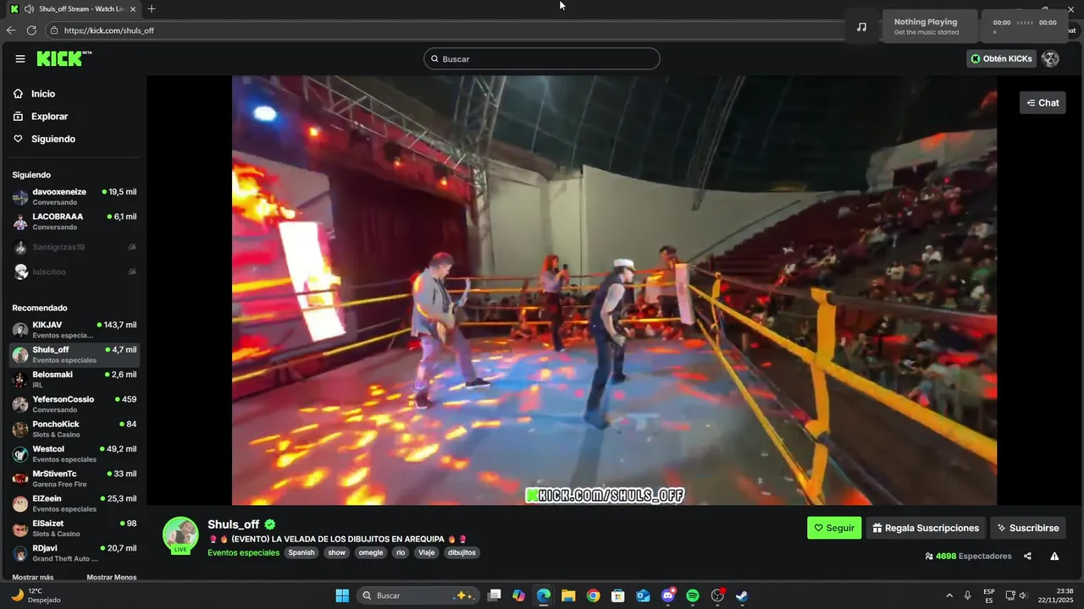Select the Spanish tag
Viewport: 1084px width, 609px height.
click(x=301, y=552)
